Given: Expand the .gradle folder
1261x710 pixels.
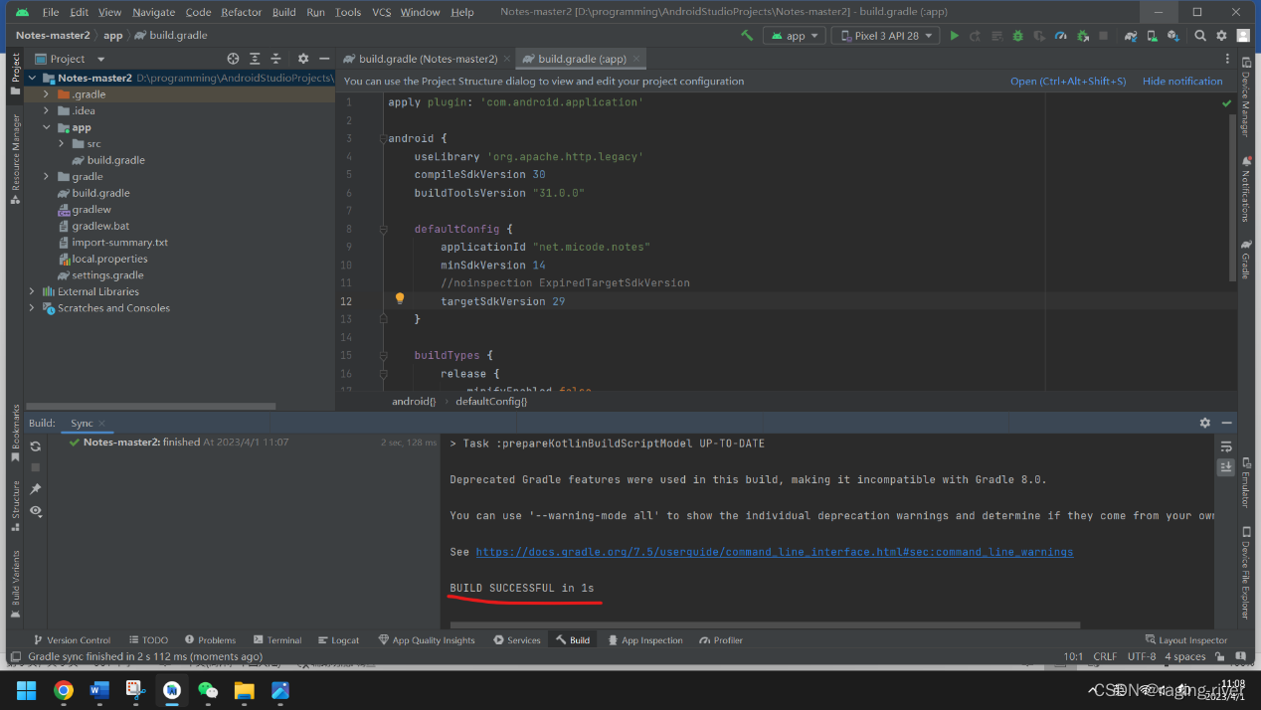Looking at the screenshot, I should coord(47,94).
